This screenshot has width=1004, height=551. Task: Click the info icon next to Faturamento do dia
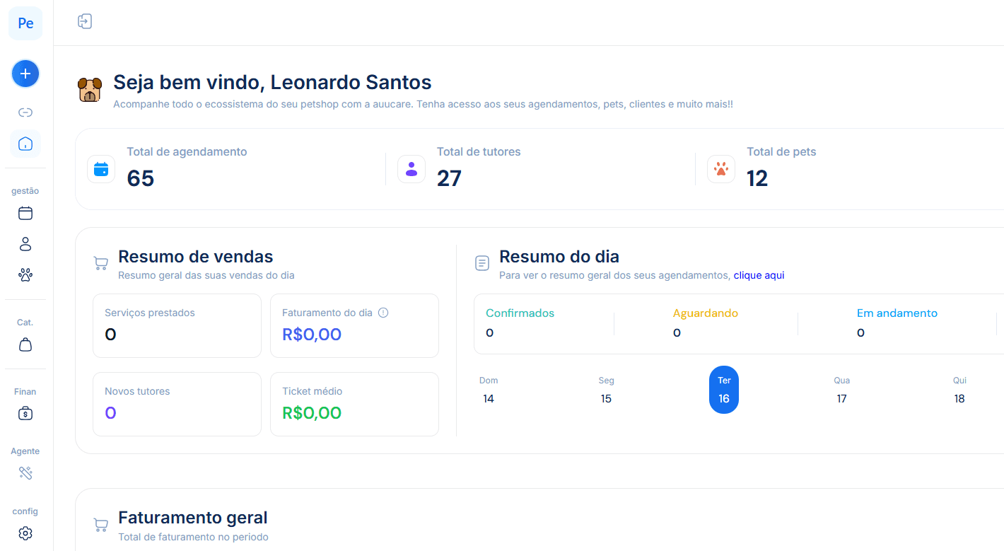[383, 312]
